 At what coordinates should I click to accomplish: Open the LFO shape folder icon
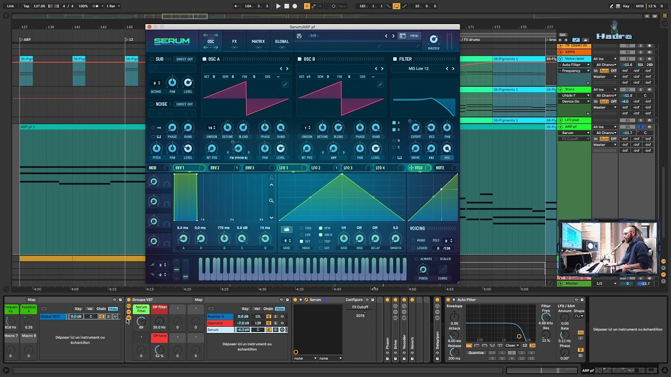coord(286,229)
